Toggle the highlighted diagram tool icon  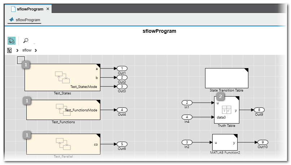tap(12, 40)
